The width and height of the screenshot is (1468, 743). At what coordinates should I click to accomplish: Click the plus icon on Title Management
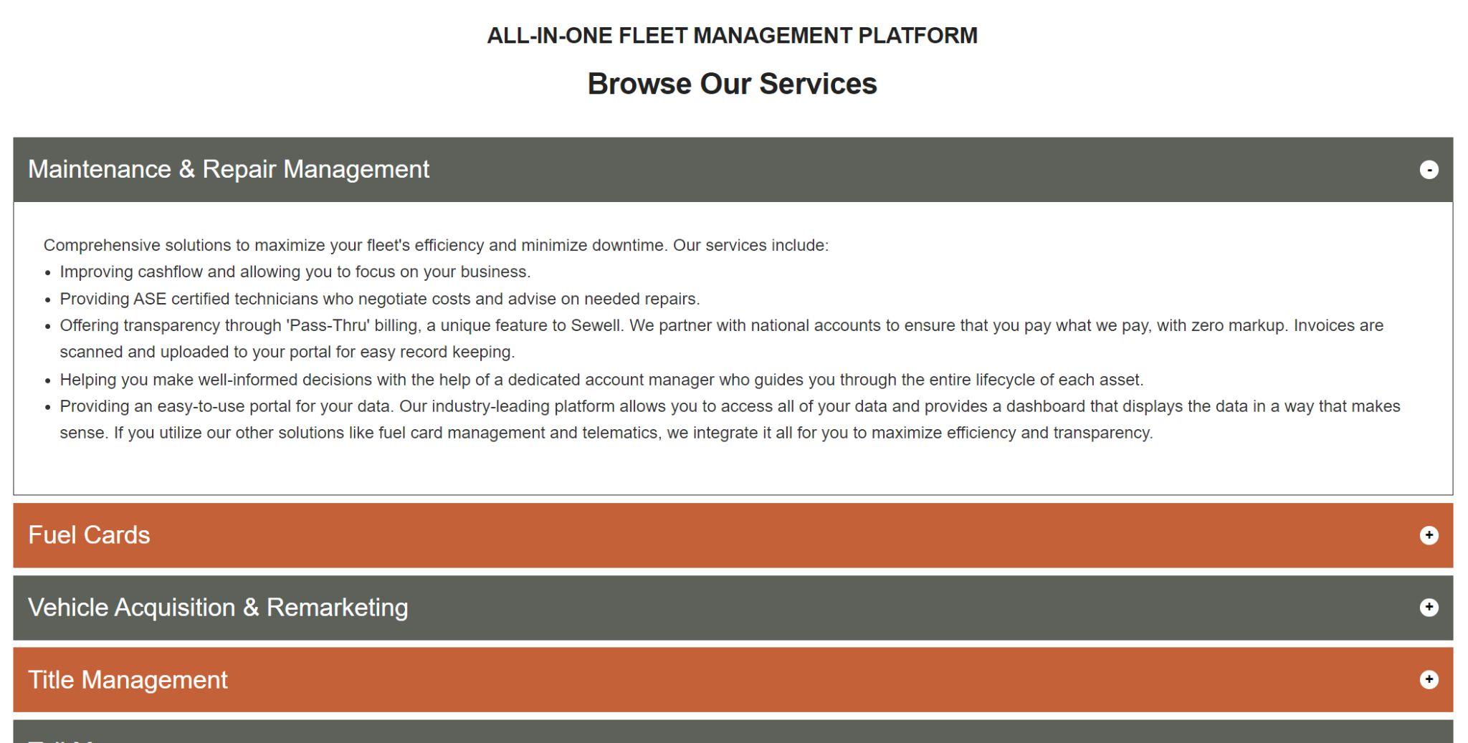(1429, 679)
